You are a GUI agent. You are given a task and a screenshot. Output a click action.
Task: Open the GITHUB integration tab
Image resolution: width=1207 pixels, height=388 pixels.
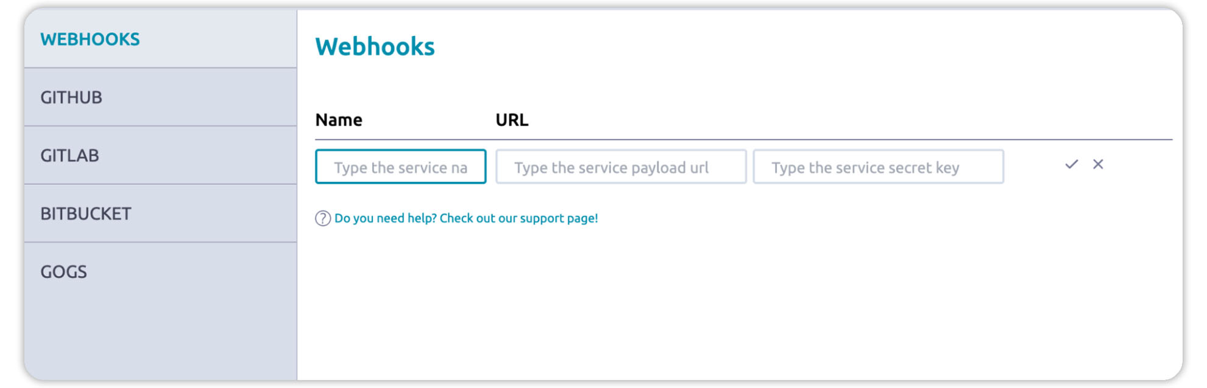71,97
